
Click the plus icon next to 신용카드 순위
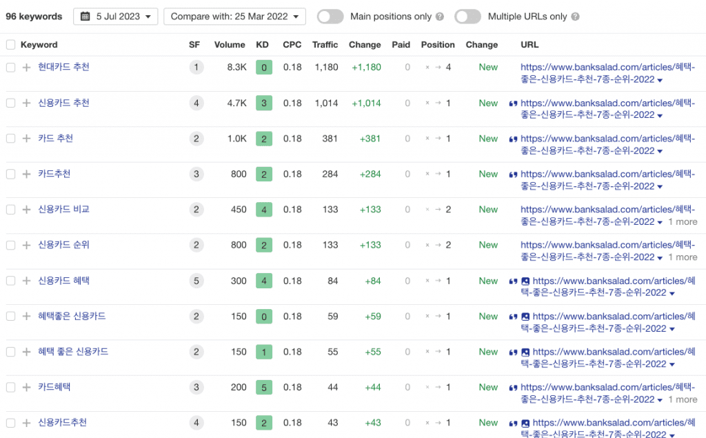(27, 245)
